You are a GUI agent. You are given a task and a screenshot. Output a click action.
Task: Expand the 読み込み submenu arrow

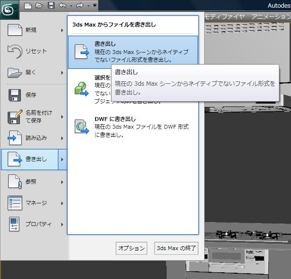[62, 138]
